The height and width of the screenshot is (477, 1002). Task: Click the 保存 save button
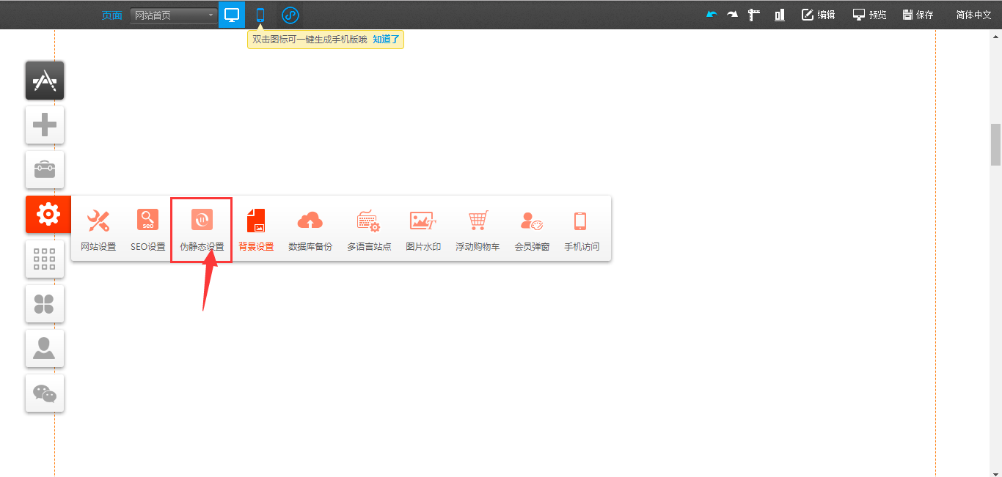pos(918,15)
